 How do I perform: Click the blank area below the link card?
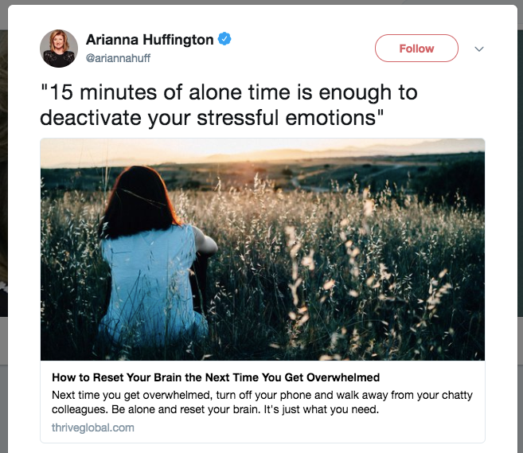pos(263,448)
